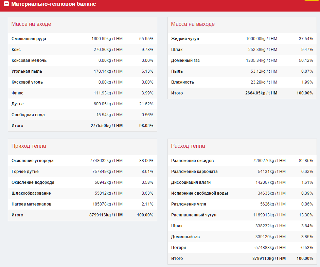Select the Пыль row label
Screen dimensions: 320x267
[177, 71]
